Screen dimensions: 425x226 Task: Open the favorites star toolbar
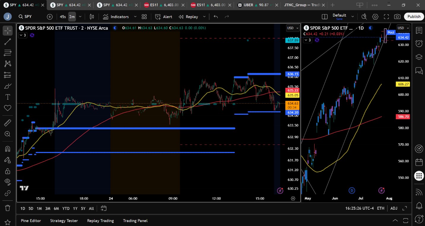[8, 222]
